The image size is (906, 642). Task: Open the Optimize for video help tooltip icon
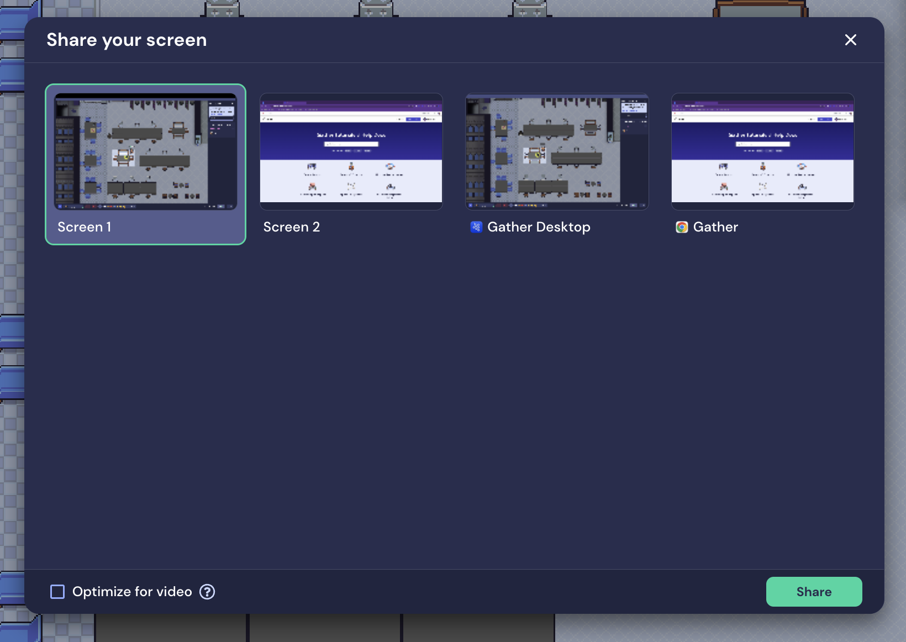207,592
